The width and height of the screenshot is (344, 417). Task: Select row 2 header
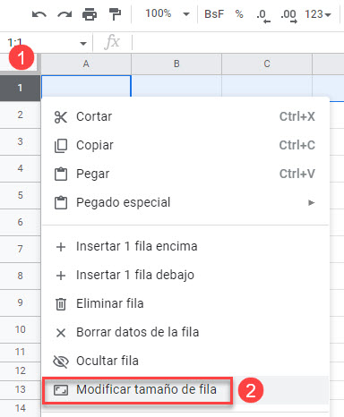pyautogui.click(x=20, y=115)
